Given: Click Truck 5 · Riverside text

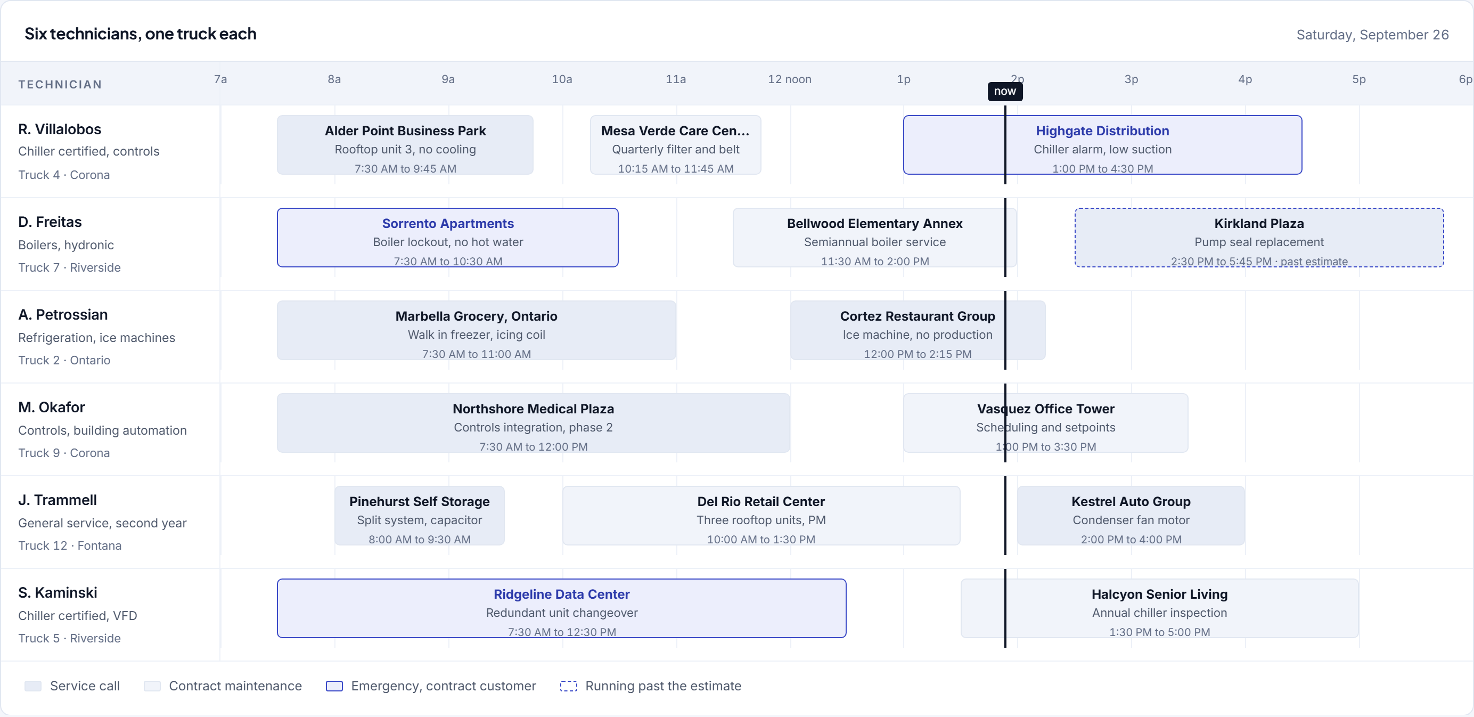Looking at the screenshot, I should point(69,639).
